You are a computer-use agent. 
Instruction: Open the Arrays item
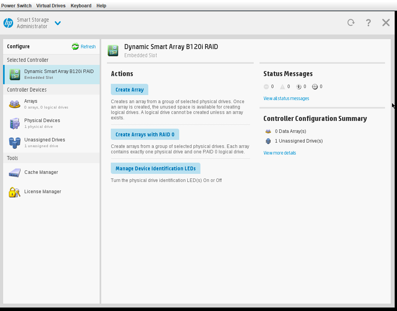click(51, 104)
